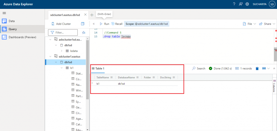Expand the ls1 result row

pyautogui.click(x=92, y=83)
